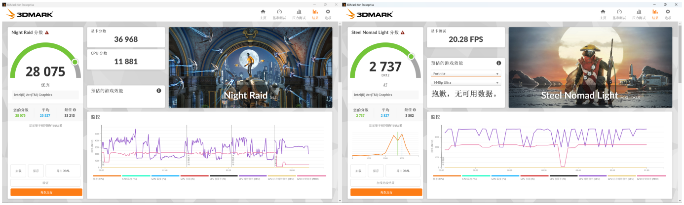Select 结果 results icon in Steel Nomad Light window
This screenshot has width=684, height=205.
pos(655,14)
